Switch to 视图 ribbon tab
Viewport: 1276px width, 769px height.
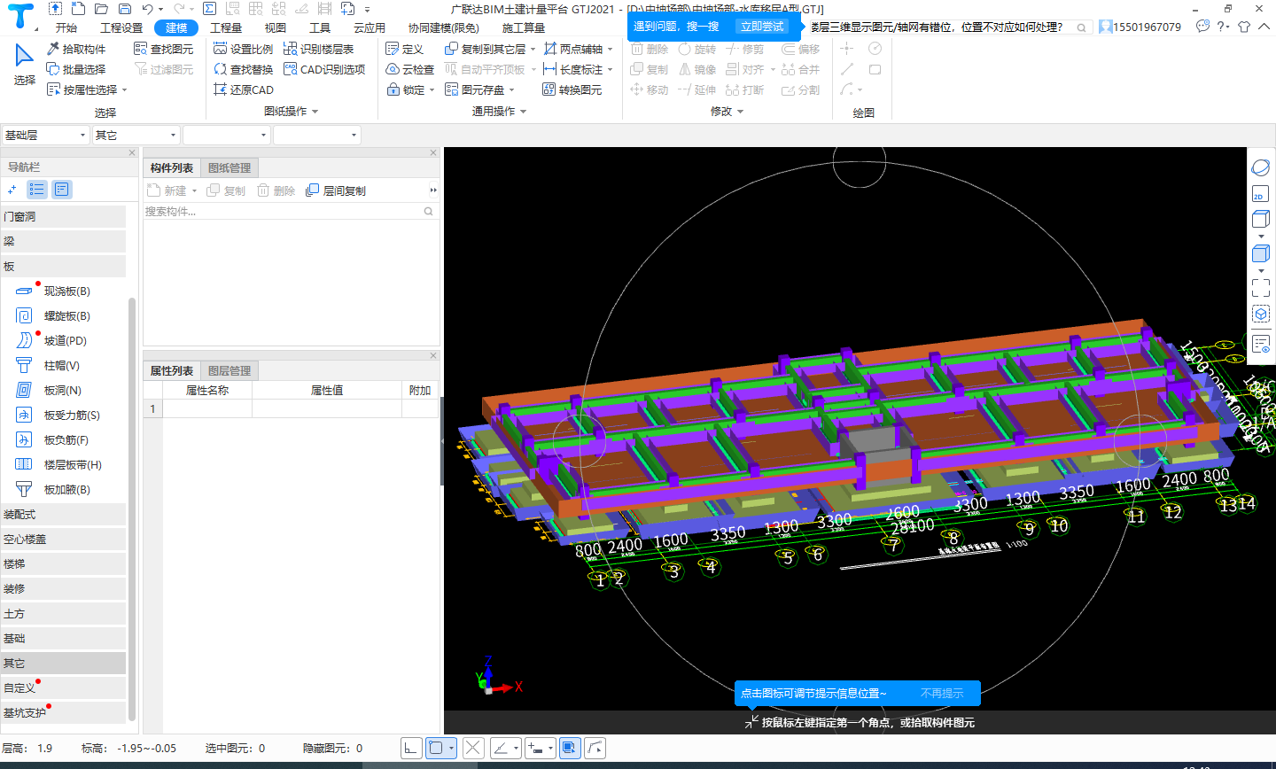pos(276,27)
